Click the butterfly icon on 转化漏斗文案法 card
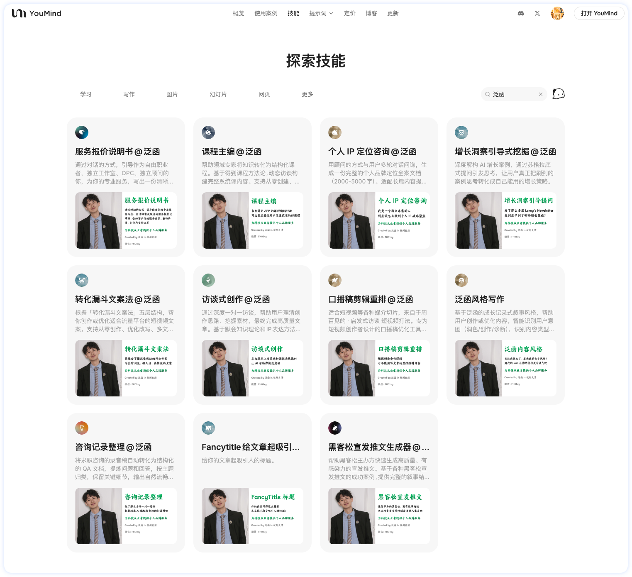The image size is (632, 577). [x=82, y=280]
